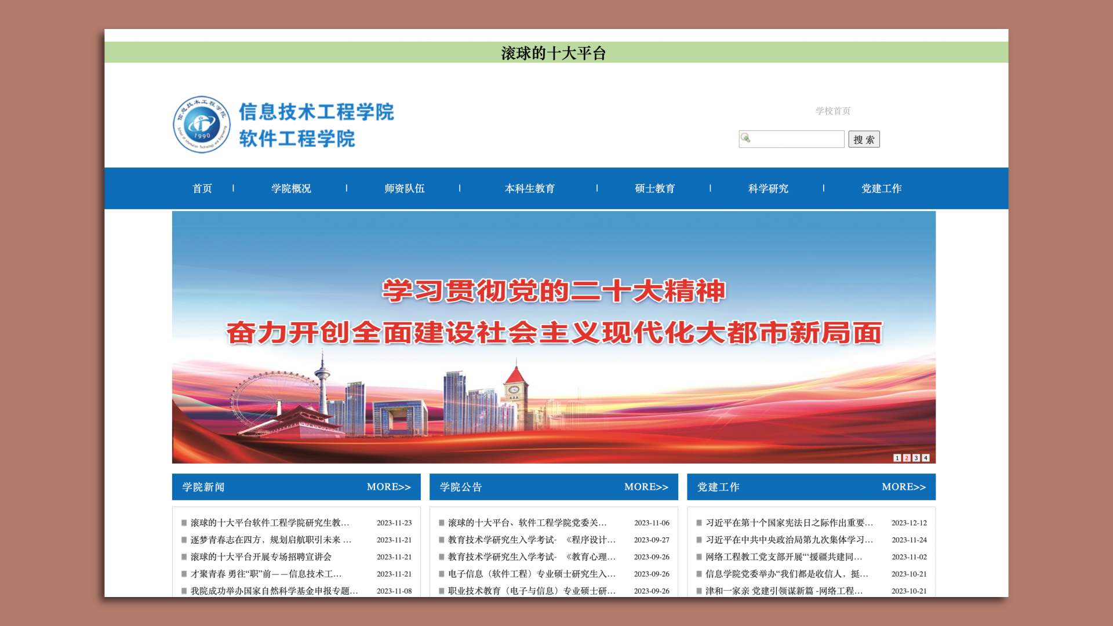
Task: Click bullet icon beside 才聚青春 news item
Action: 183,574
